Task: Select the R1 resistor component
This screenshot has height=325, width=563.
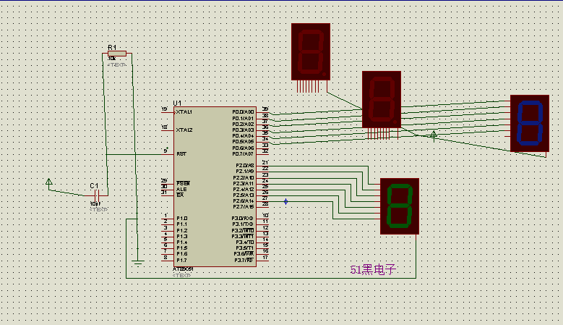Action: (x=117, y=54)
